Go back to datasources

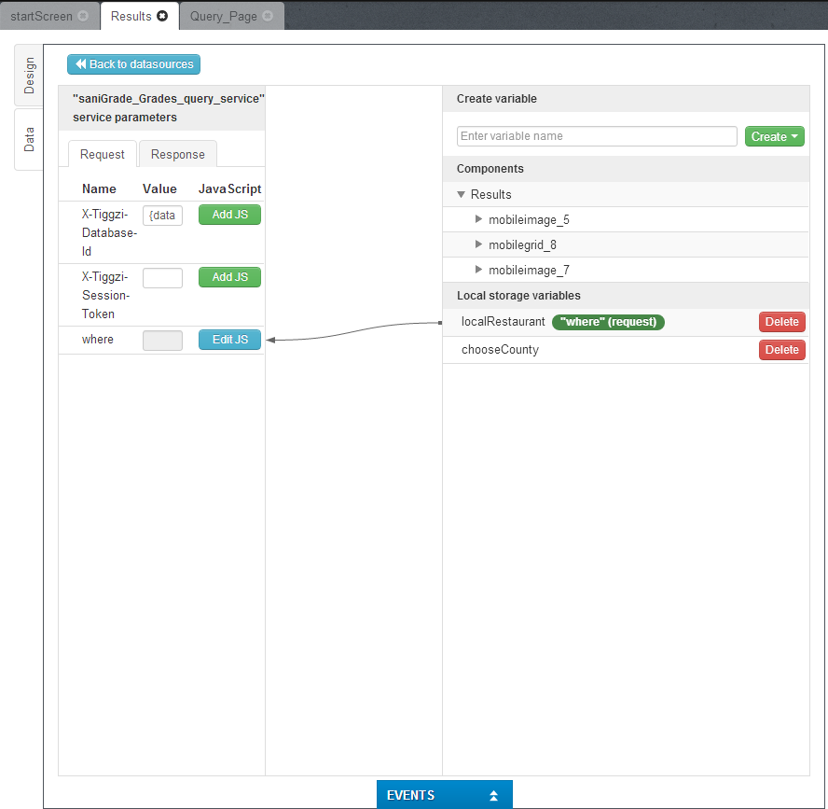133,64
